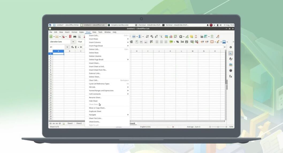
Task: Open the Data menu in menu bar
Action: point(94,32)
